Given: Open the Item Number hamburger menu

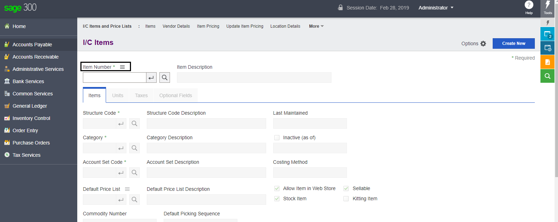Looking at the screenshot, I should click(122, 67).
